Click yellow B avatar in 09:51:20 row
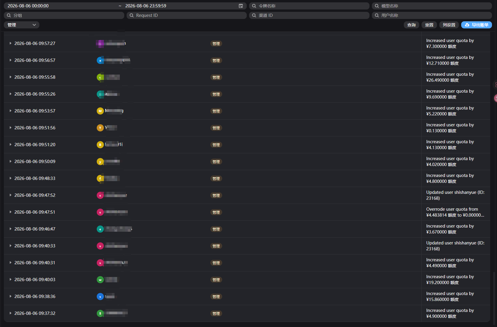Screen dimensions: 497x327 [100, 145]
